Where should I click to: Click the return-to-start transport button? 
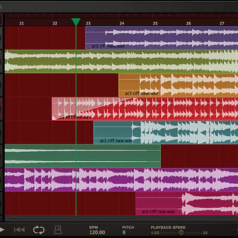[x=20, y=230]
